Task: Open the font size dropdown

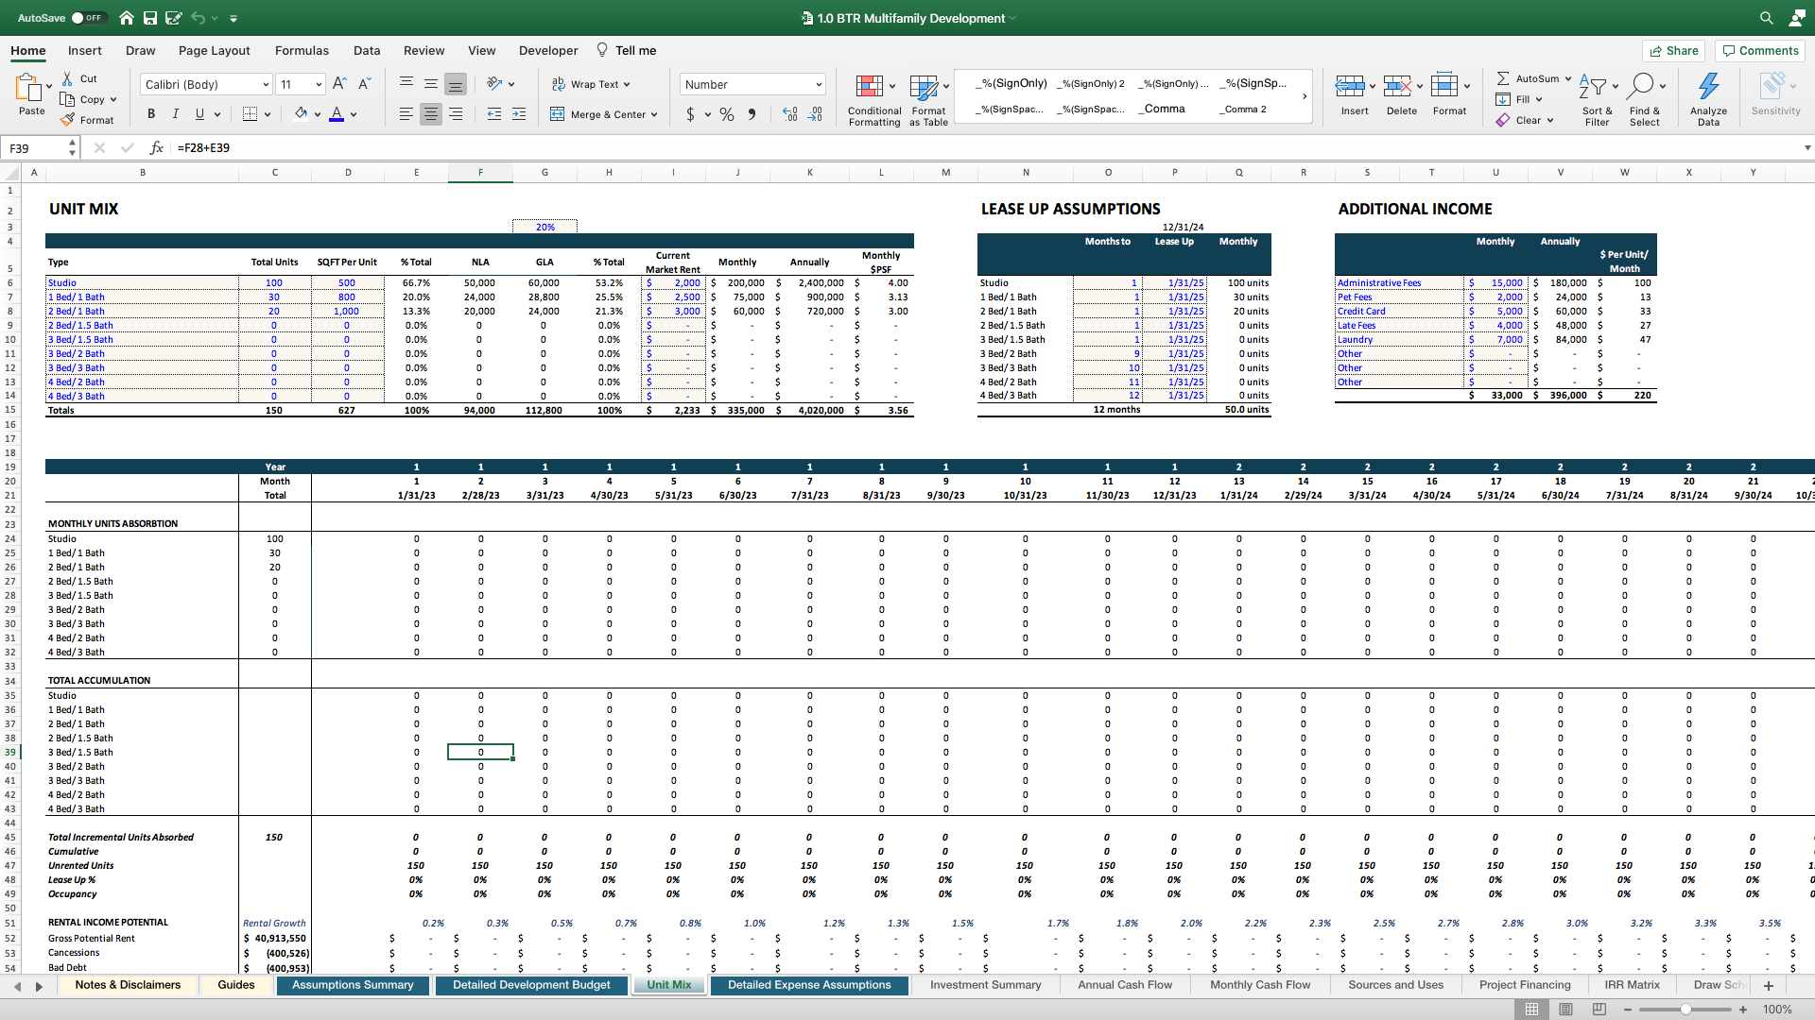Action: (319, 85)
